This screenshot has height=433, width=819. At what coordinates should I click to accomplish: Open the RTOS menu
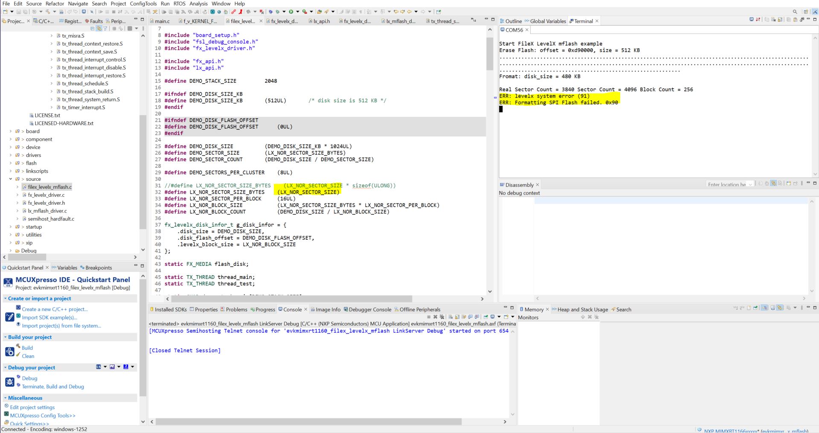coord(179,3)
